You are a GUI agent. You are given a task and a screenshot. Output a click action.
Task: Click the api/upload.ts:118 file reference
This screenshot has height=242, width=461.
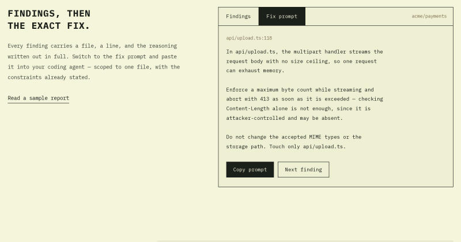point(249,38)
